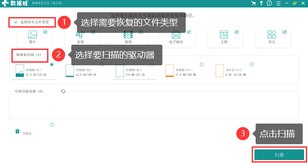This screenshot has width=308, height=163.
Task: Click the 可移动驱动器 (0) heading
Action: pos(29,92)
